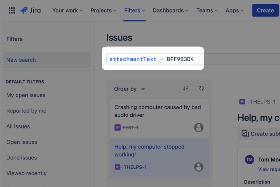Viewport: 280px width, 187px height.
Task: Open the Reported by me filter
Action: tap(26, 111)
